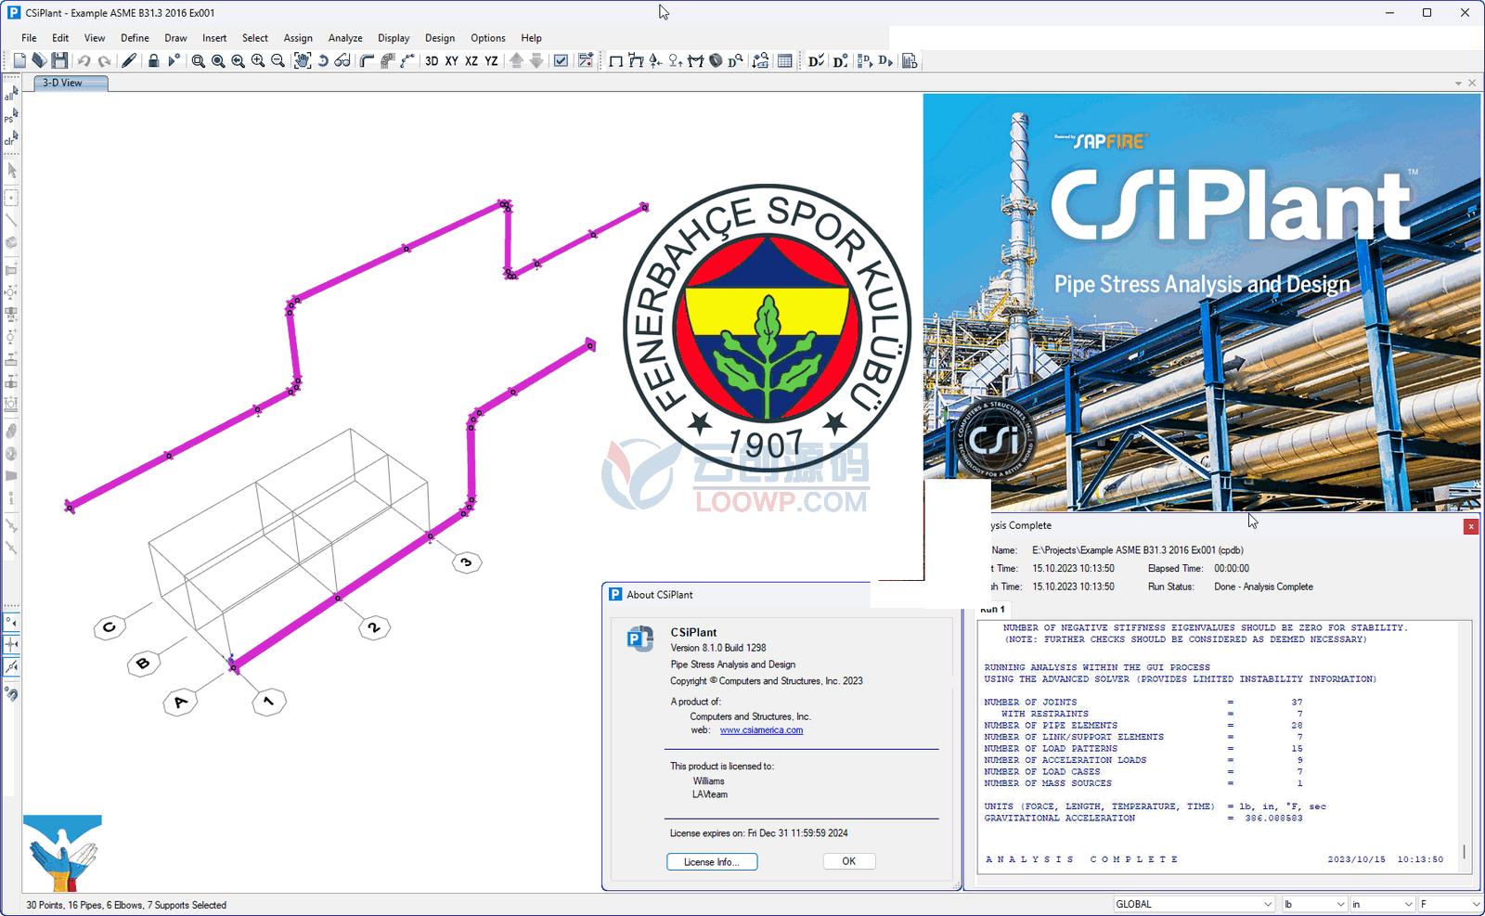Click the view window dropdown arrow
Image resolution: width=1485 pixels, height=916 pixels.
[x=1458, y=84]
